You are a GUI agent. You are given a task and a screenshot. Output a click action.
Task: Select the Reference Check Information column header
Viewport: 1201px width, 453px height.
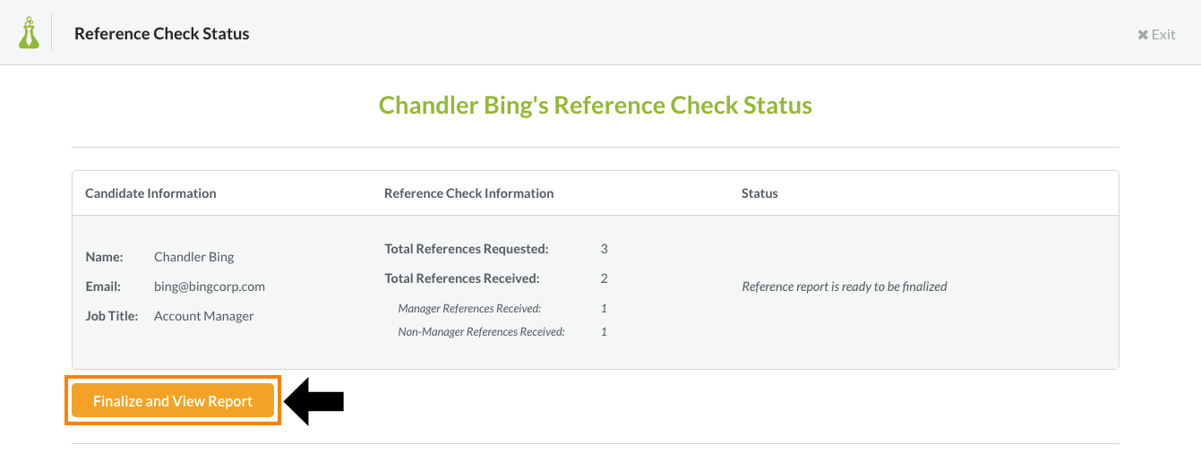pos(469,193)
